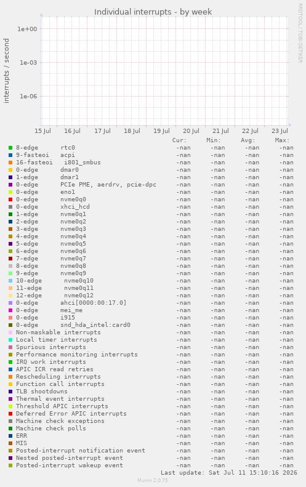
Task: Select the 'Spurious interrupts' legend entry
Action: 51,347
